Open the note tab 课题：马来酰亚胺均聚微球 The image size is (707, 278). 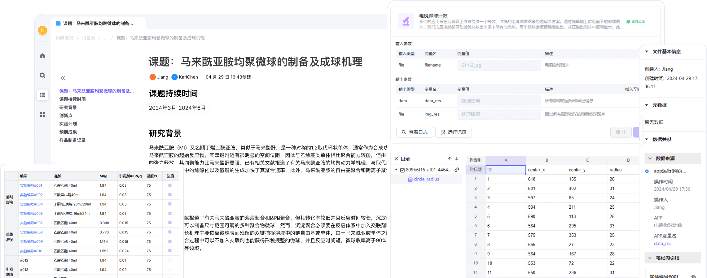[x=98, y=24]
